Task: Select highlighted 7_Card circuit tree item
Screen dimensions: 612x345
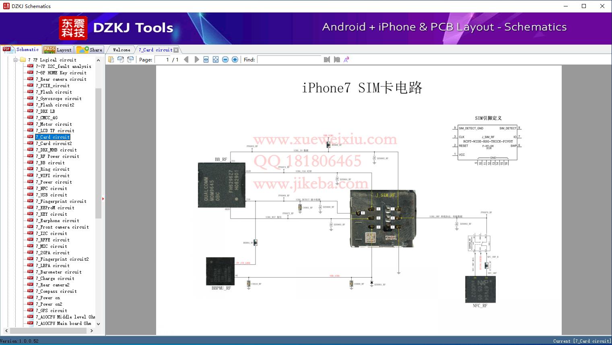Action: 53,137
